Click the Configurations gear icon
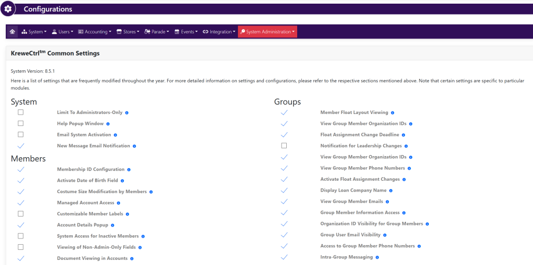Viewport: 533px width, 265px height. pyautogui.click(x=7, y=9)
